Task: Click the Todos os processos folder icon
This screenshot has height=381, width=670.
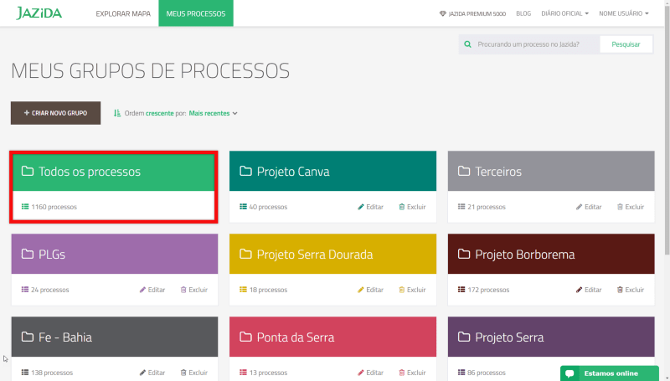Action: (28, 172)
